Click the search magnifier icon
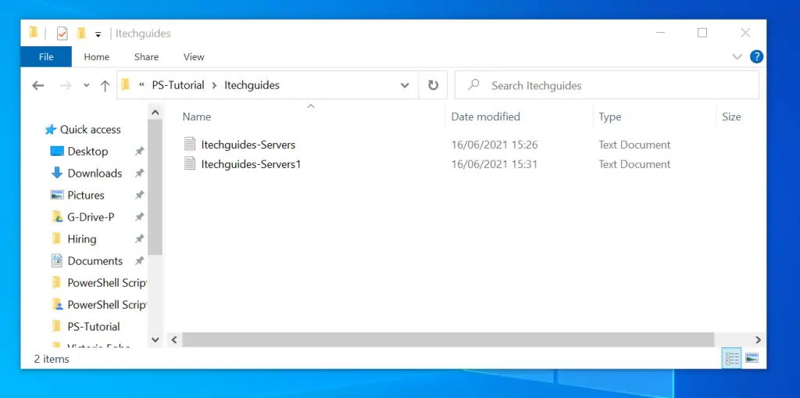800x398 pixels. pyautogui.click(x=473, y=84)
